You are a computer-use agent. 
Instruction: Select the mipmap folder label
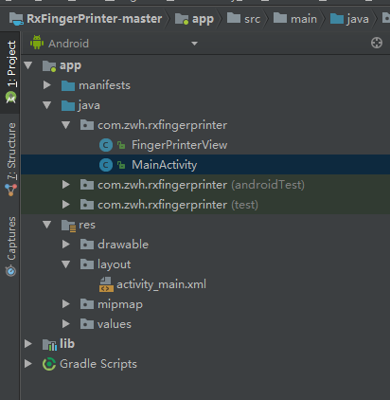120,304
